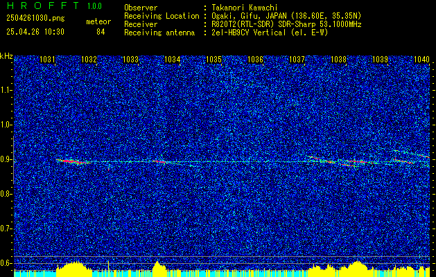Click time marker 1033
The image size is (436, 277).
[131, 60]
